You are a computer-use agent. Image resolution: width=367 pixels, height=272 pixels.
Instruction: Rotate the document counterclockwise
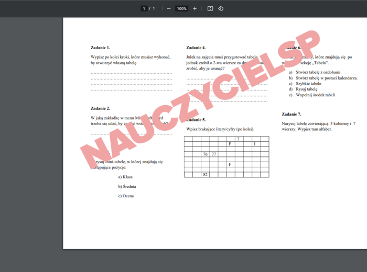tap(221, 8)
